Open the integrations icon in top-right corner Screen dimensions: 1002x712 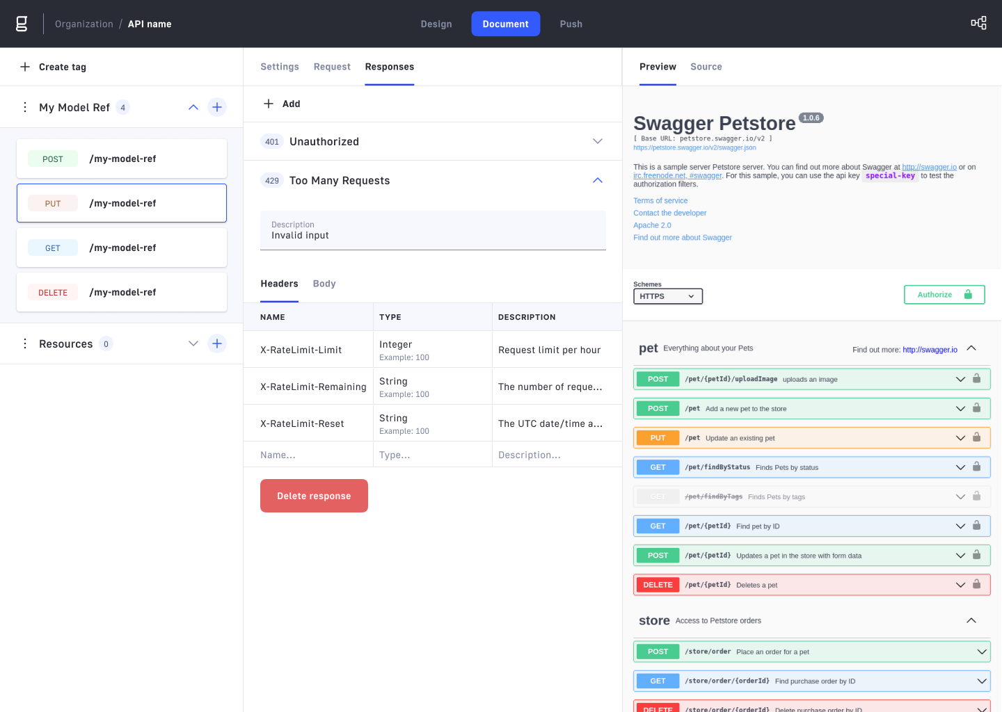point(978,22)
